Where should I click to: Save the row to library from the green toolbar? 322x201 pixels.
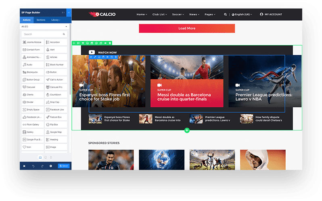(92, 43)
